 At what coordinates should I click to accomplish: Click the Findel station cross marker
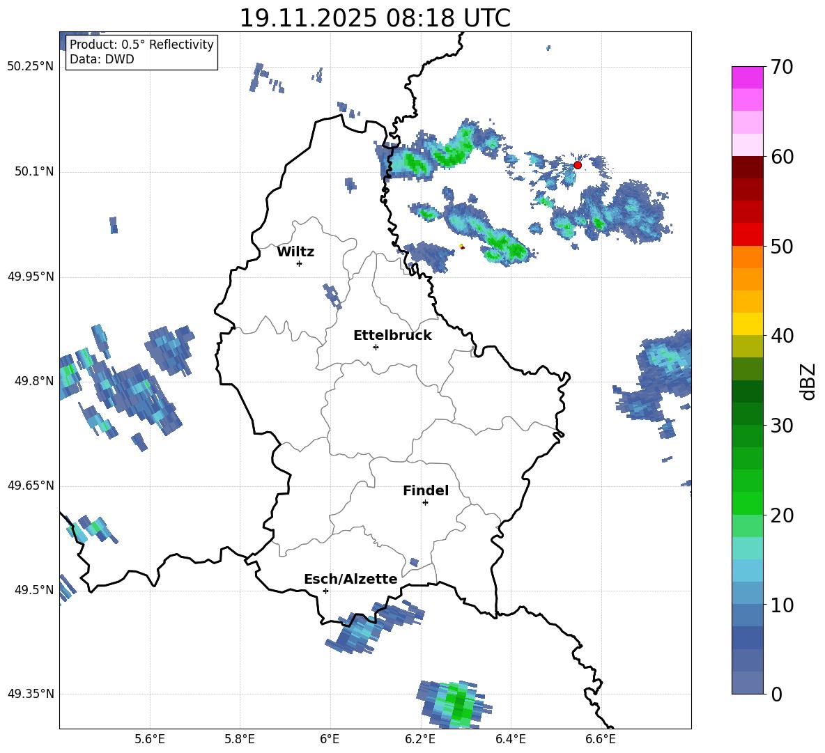coord(425,503)
